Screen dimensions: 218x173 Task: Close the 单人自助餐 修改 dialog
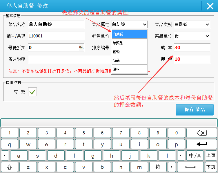click(x=210, y=6)
